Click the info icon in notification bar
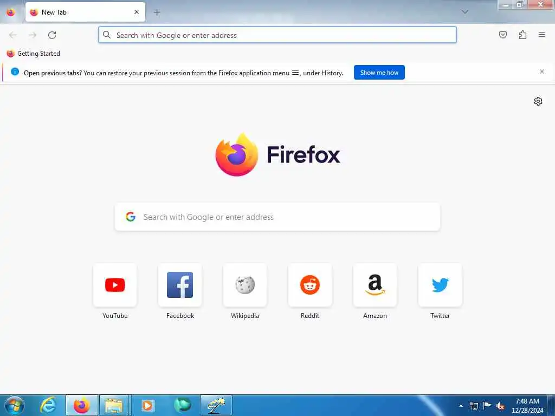 (15, 72)
